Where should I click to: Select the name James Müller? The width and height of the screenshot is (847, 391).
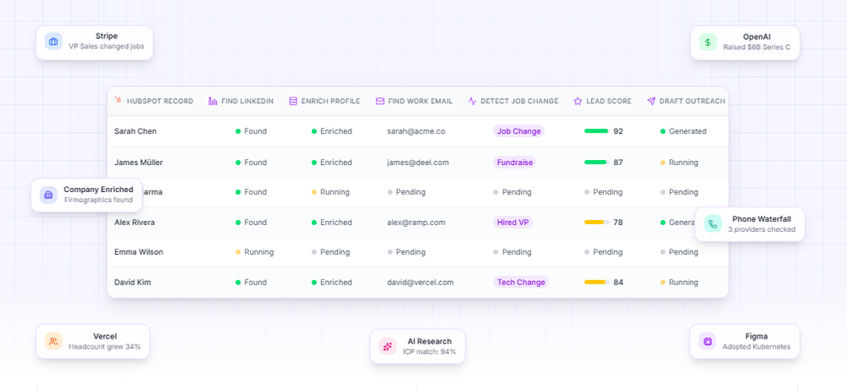139,162
